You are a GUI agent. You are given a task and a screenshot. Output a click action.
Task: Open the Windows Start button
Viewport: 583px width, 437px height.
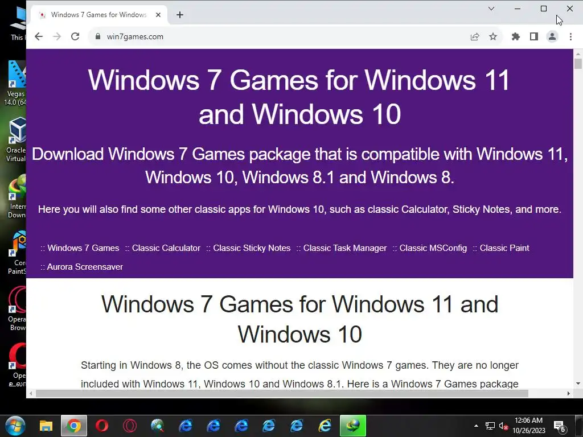[x=15, y=426]
